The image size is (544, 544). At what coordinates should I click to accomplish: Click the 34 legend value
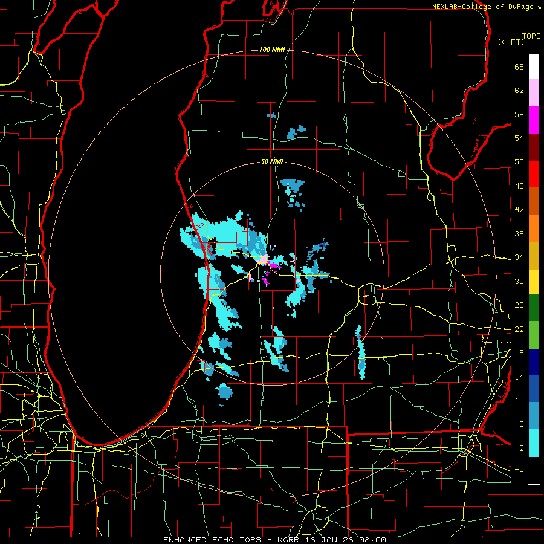[519, 257]
